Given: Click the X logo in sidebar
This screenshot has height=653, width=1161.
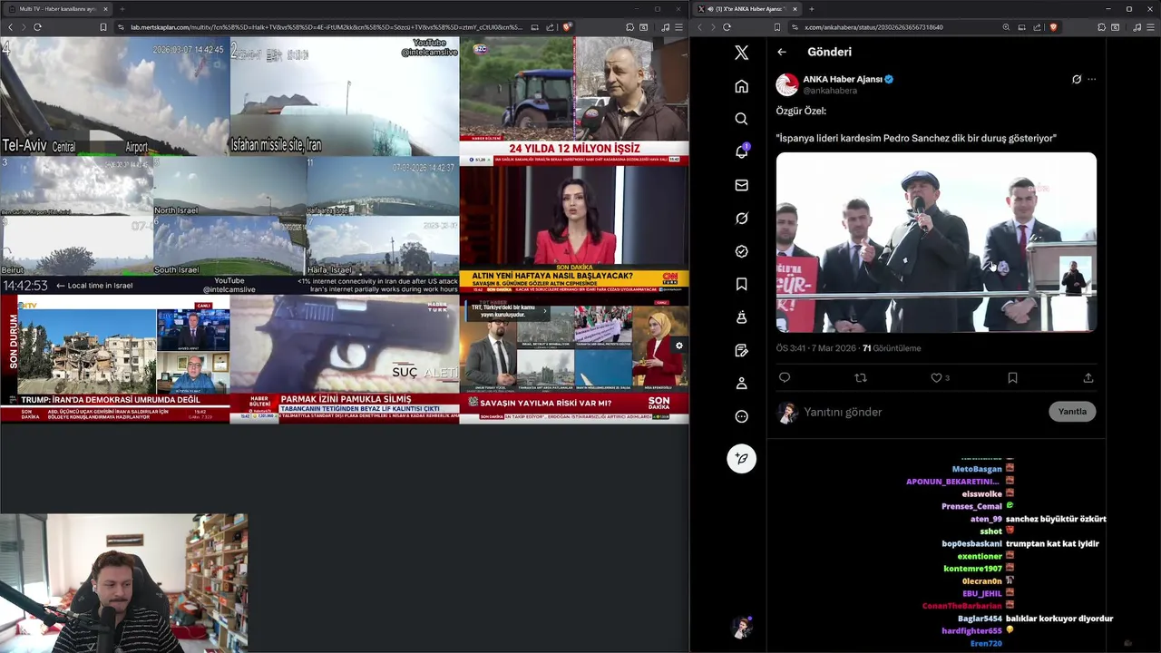Looking at the screenshot, I should point(741,53).
